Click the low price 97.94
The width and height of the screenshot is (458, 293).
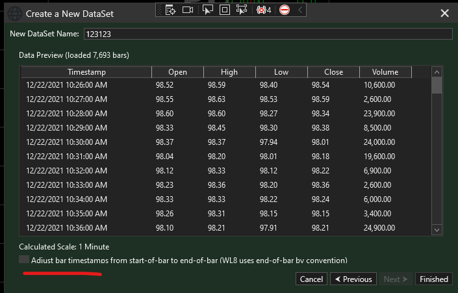click(x=268, y=142)
